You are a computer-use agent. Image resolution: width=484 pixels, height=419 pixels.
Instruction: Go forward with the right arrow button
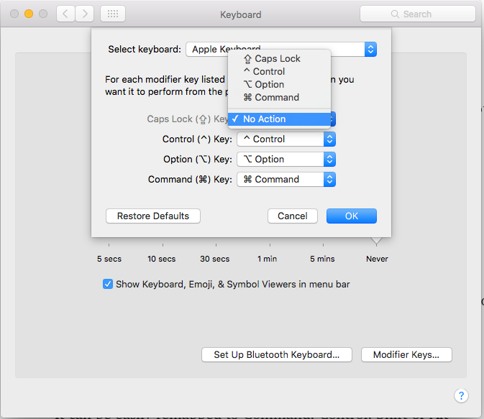(85, 14)
